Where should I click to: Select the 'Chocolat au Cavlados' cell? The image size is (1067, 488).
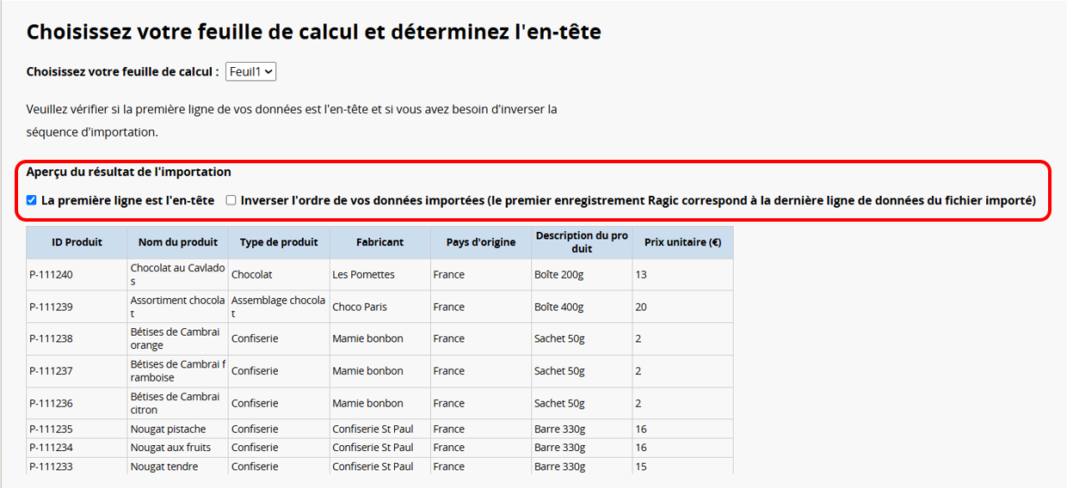178,275
